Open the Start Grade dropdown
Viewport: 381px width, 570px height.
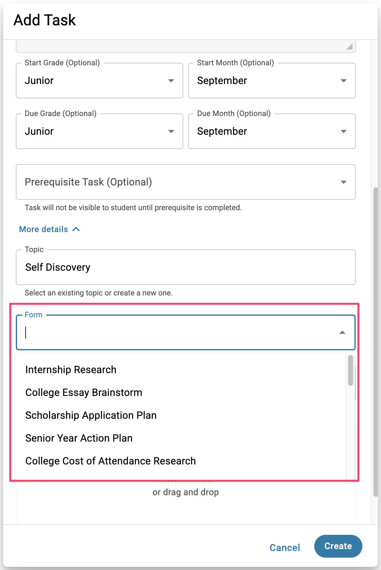point(99,81)
